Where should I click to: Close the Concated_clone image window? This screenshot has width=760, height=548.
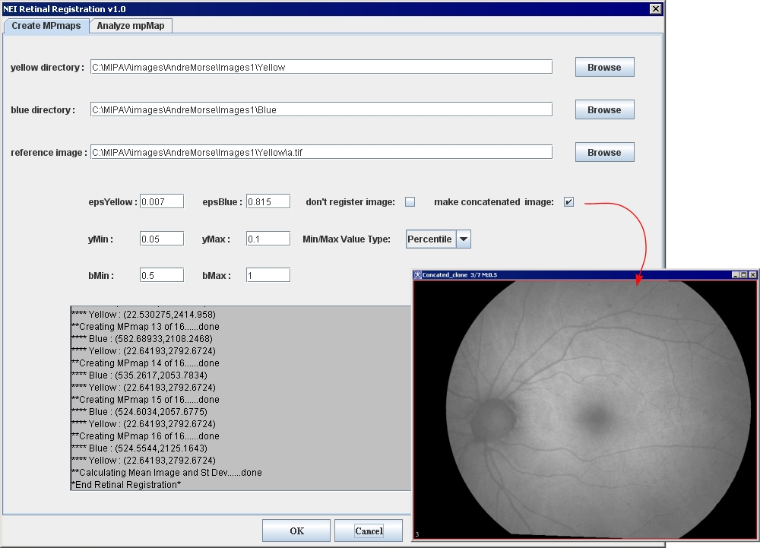click(x=752, y=274)
